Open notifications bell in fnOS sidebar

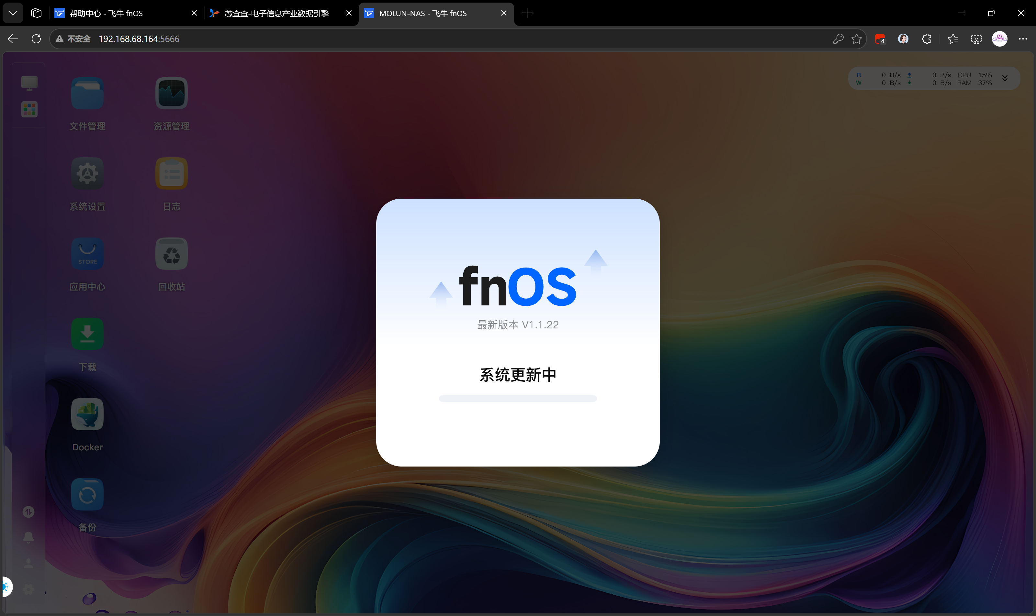tap(28, 538)
